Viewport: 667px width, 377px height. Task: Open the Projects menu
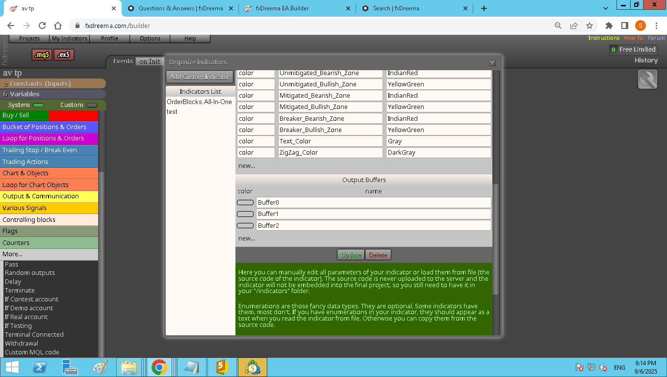pos(29,38)
